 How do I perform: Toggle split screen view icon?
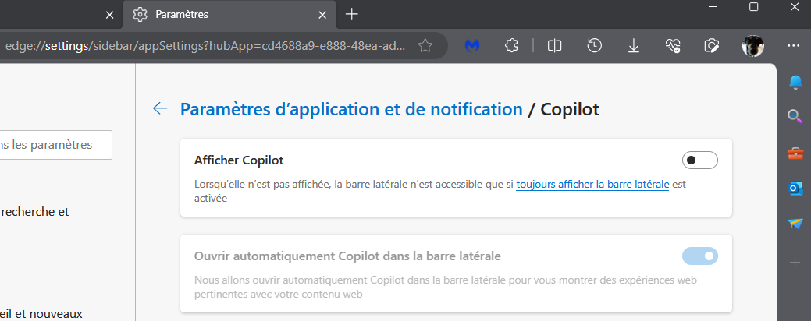pos(555,46)
